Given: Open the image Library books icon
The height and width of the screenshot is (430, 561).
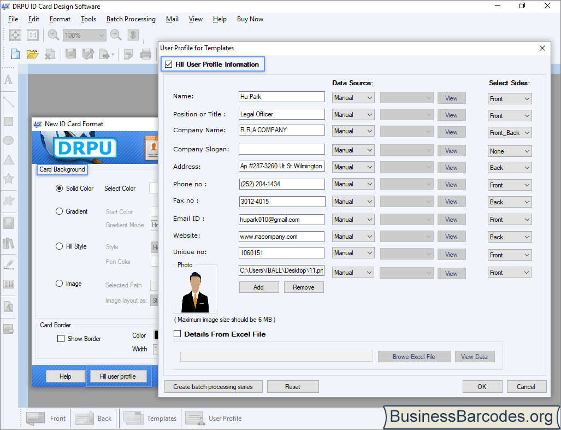Looking at the screenshot, I should [9, 243].
